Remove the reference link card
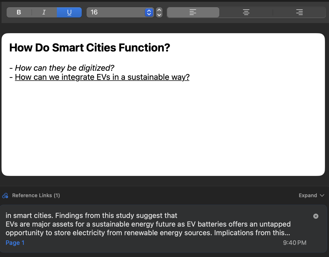Viewport: 329px width, 257px height. pos(316,216)
